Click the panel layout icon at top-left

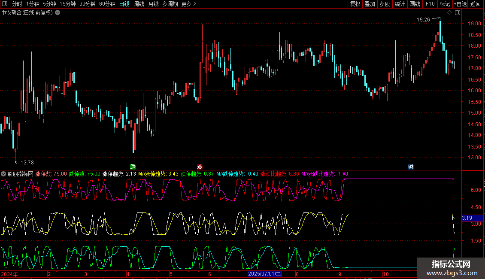4,4
